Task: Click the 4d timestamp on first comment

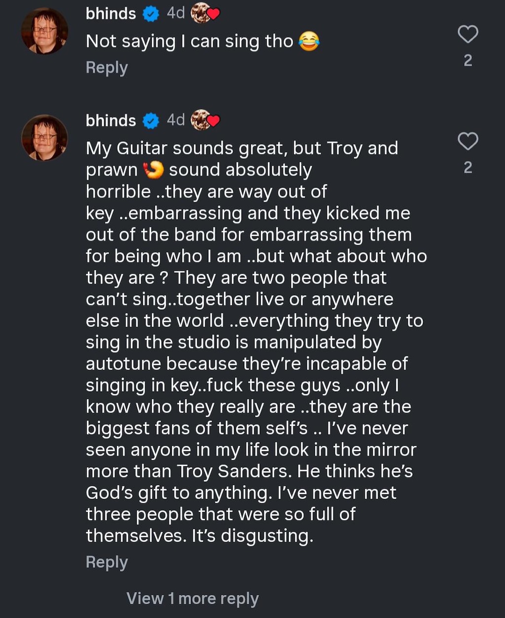Action: [176, 13]
